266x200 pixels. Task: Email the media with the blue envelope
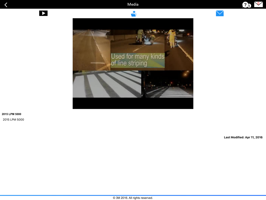coord(220,13)
